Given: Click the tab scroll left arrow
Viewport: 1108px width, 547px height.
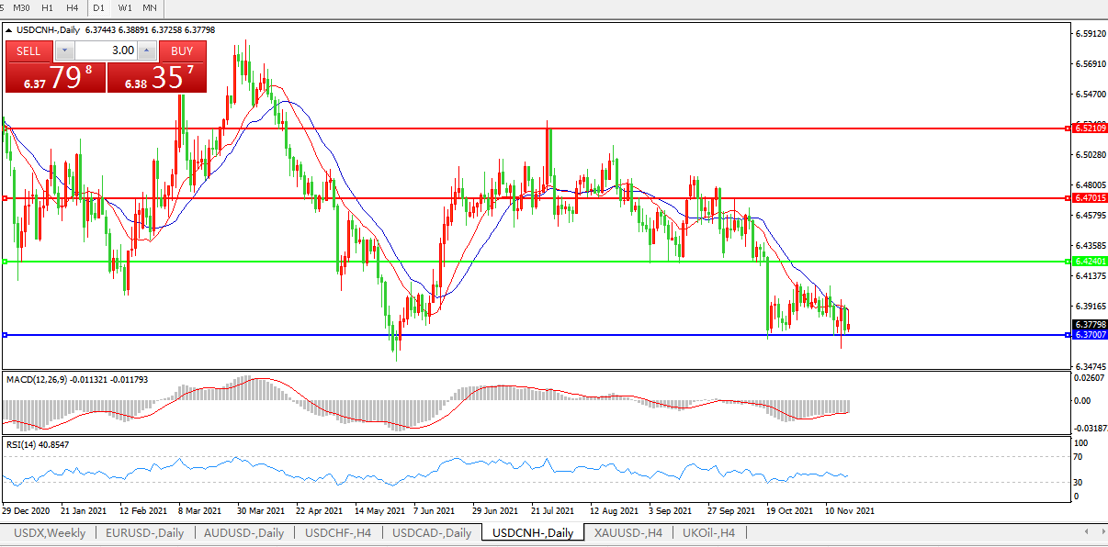Looking at the screenshot, I should (1088, 532).
